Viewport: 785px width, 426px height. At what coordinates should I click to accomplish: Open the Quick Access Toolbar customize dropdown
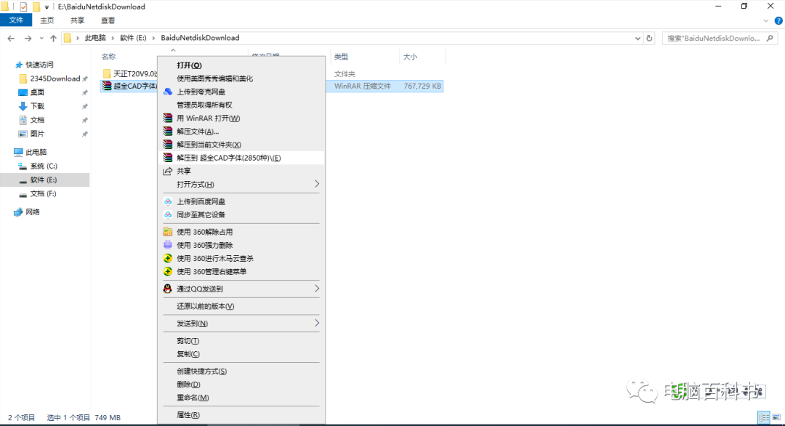(x=47, y=7)
